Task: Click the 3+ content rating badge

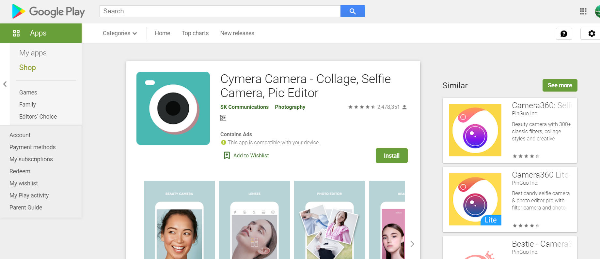Action: (x=223, y=118)
